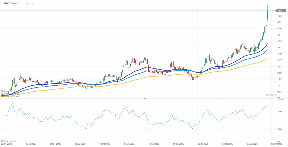Remove the middle EMA indicator with X
Viewport: 288px width, 147px height.
(4, 94)
